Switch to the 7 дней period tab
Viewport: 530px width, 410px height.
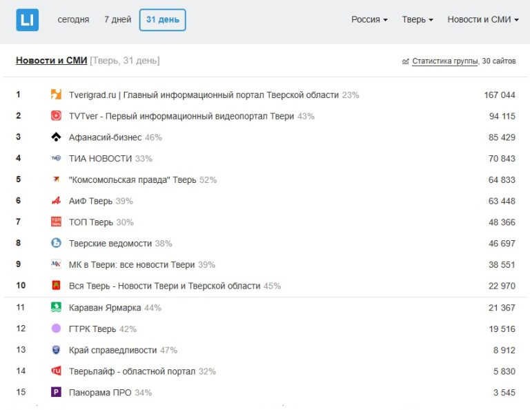pos(117,20)
